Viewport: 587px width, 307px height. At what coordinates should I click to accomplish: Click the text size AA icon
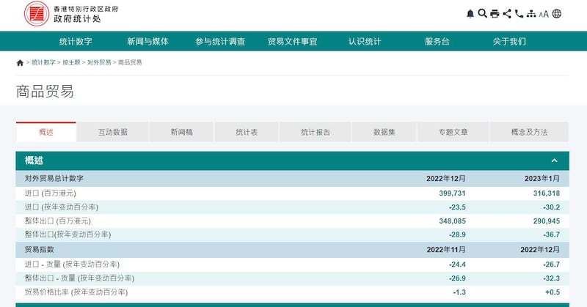click(544, 14)
